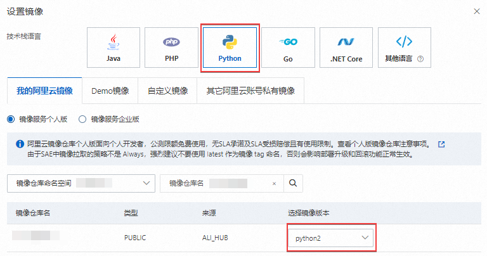This screenshot has width=487, height=256.
Task: Select the PHP language tile
Action: point(171,48)
